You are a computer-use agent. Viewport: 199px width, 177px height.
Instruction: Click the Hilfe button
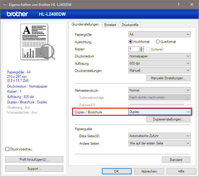pyautogui.click(x=181, y=171)
